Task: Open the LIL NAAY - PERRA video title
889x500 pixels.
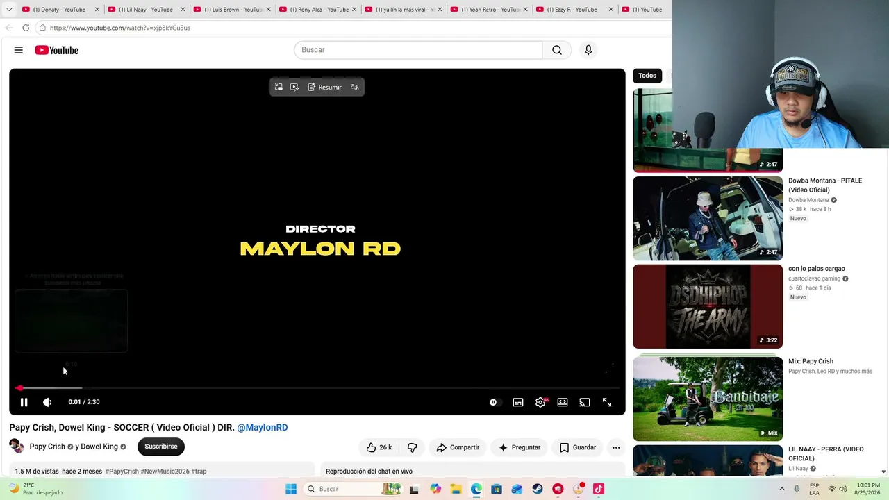Action: [826, 454]
